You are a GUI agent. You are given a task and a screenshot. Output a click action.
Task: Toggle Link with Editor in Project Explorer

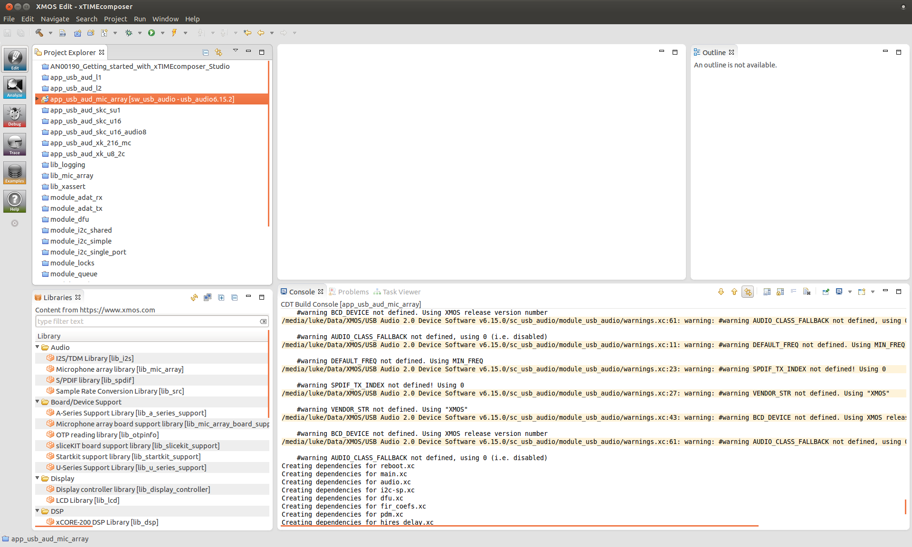click(218, 52)
